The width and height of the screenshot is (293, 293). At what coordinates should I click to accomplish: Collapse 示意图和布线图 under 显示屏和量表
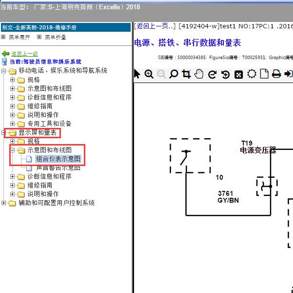[12, 150]
